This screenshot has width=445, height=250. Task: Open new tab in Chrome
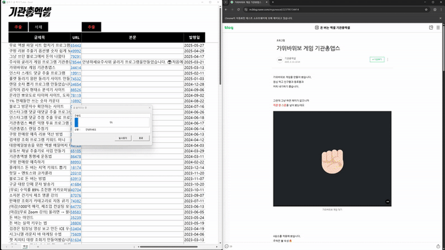tap(273, 2)
